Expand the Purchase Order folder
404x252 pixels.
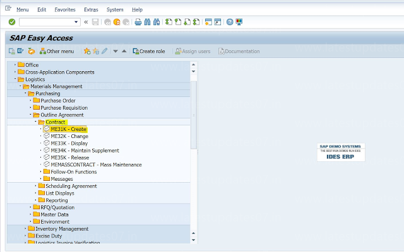point(30,101)
